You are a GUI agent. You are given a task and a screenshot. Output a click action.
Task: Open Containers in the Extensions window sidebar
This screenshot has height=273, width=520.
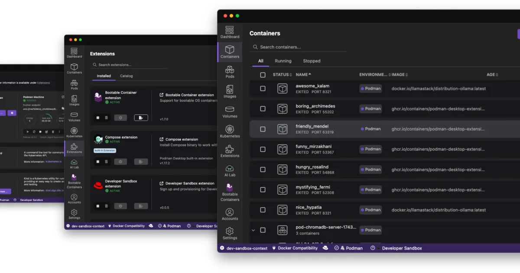pyautogui.click(x=74, y=69)
